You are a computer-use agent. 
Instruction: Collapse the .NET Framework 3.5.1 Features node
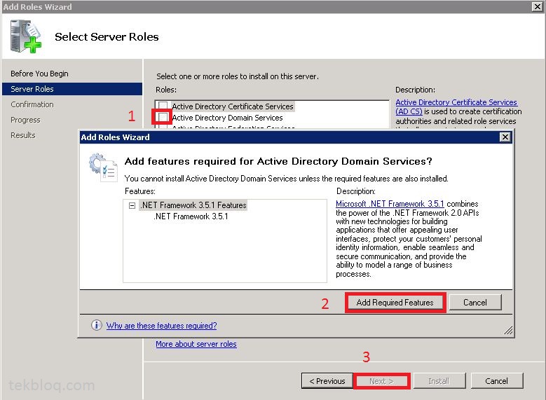tap(132, 205)
